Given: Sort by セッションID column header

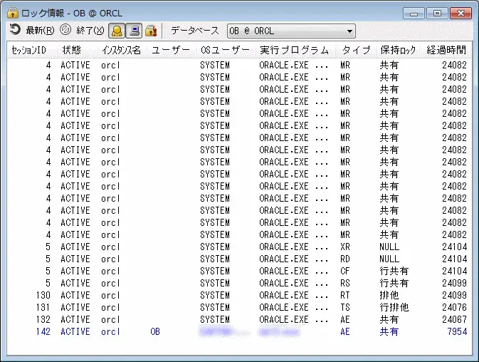Looking at the screenshot, I should [29, 51].
